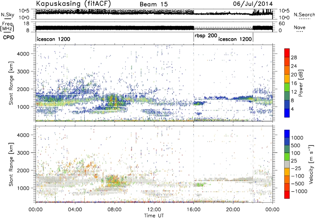This screenshot has height=218, width=315.
Task: Click the date '06/Jul/2014'
Action: point(253,4)
